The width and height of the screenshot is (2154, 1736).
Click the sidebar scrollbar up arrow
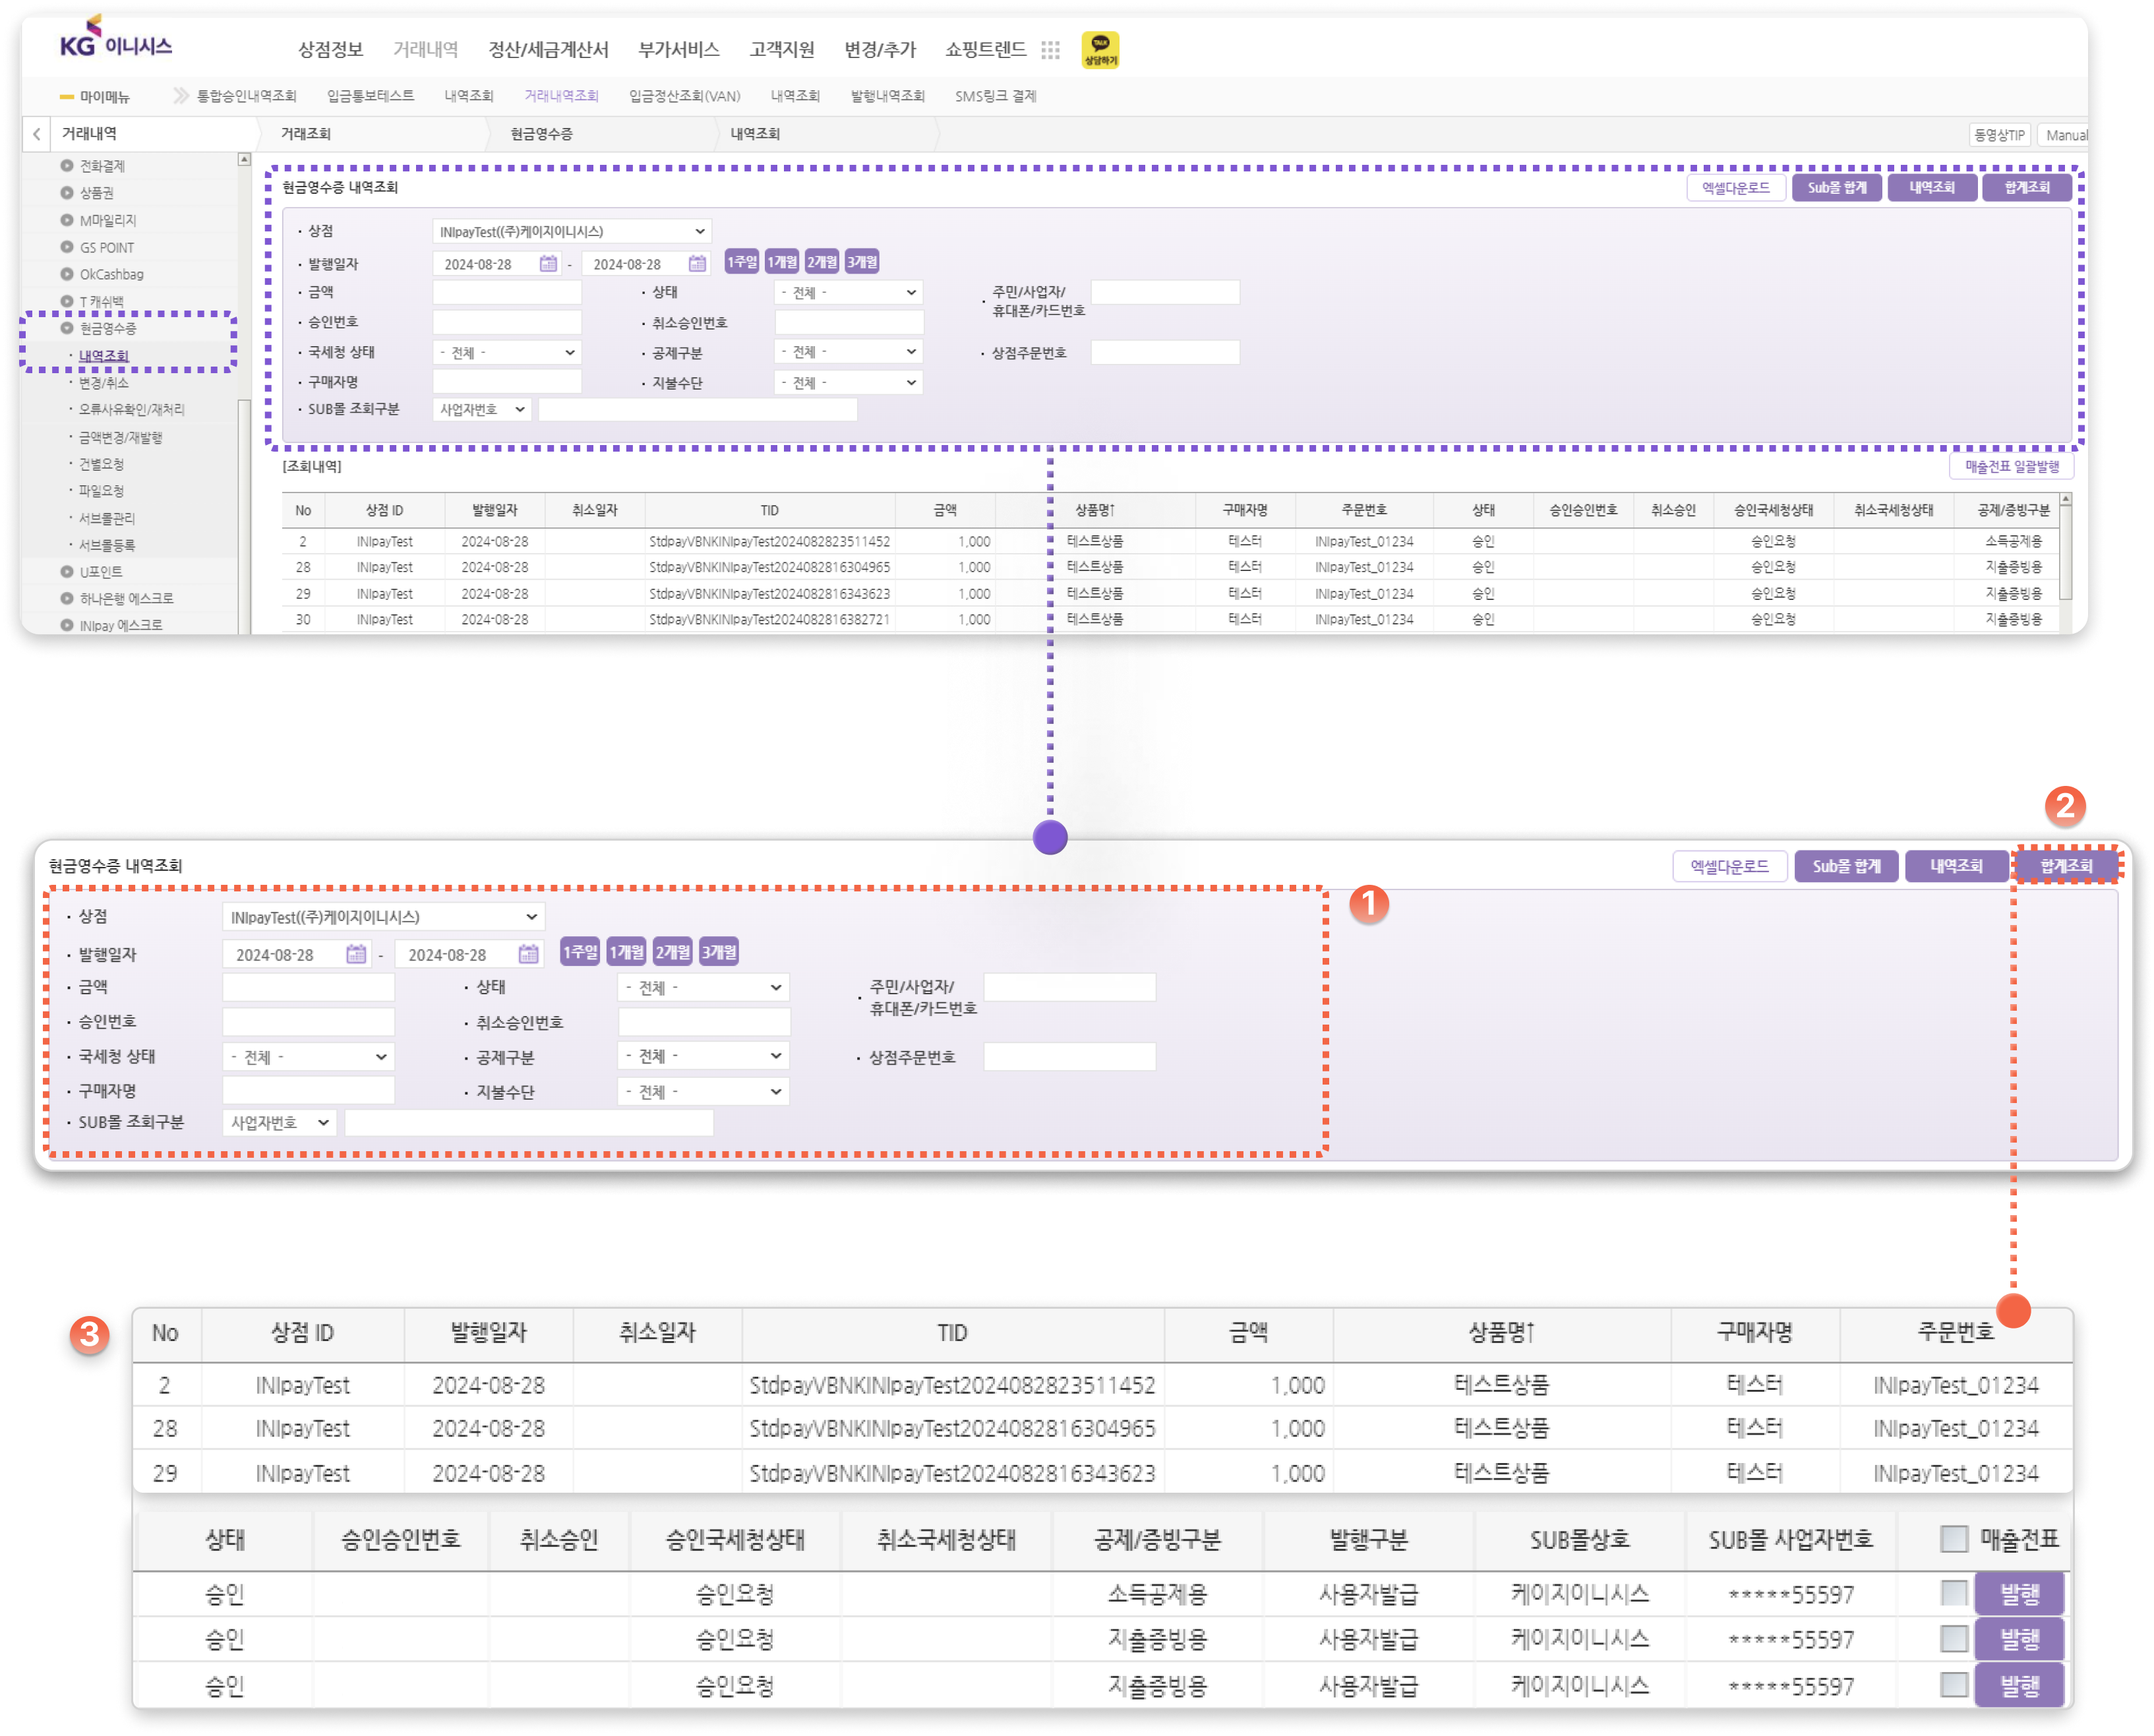pyautogui.click(x=244, y=159)
